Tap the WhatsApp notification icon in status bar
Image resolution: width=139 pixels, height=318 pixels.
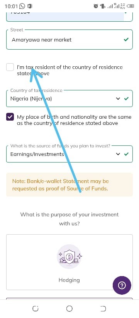tap(22, 6)
